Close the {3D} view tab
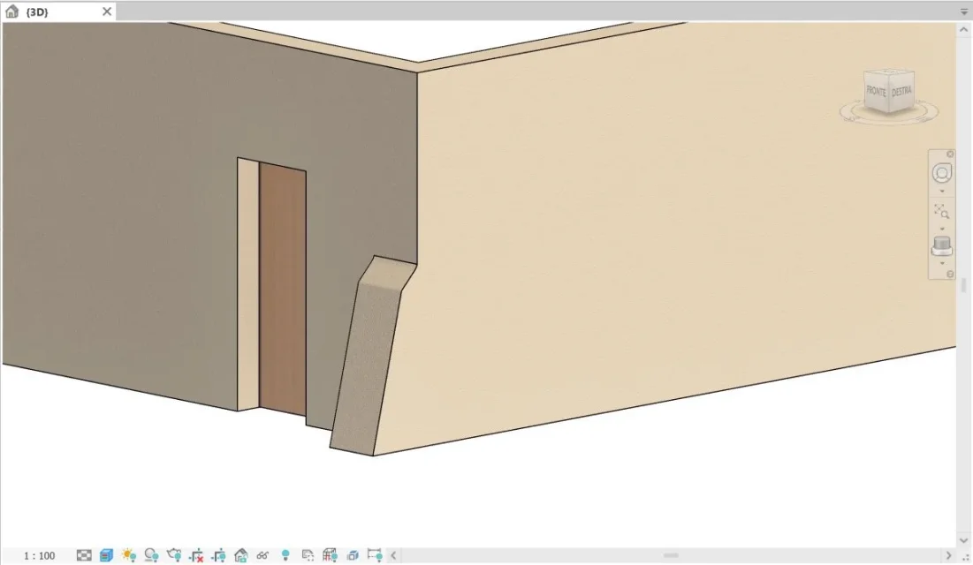The image size is (973, 565). click(107, 11)
